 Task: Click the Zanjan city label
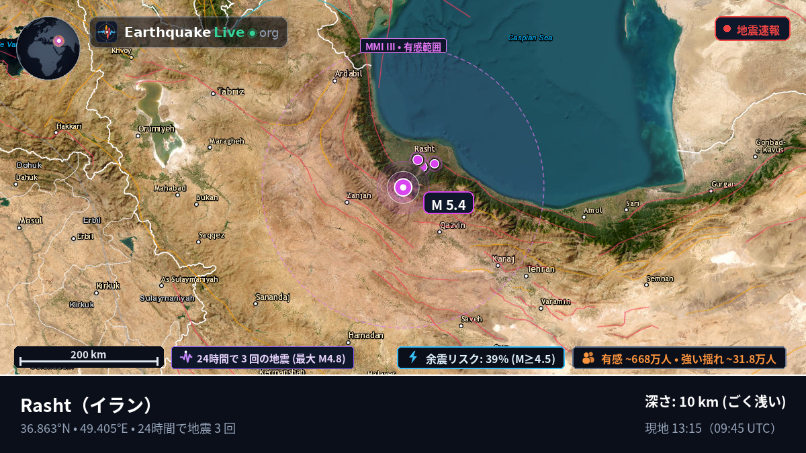(358, 195)
